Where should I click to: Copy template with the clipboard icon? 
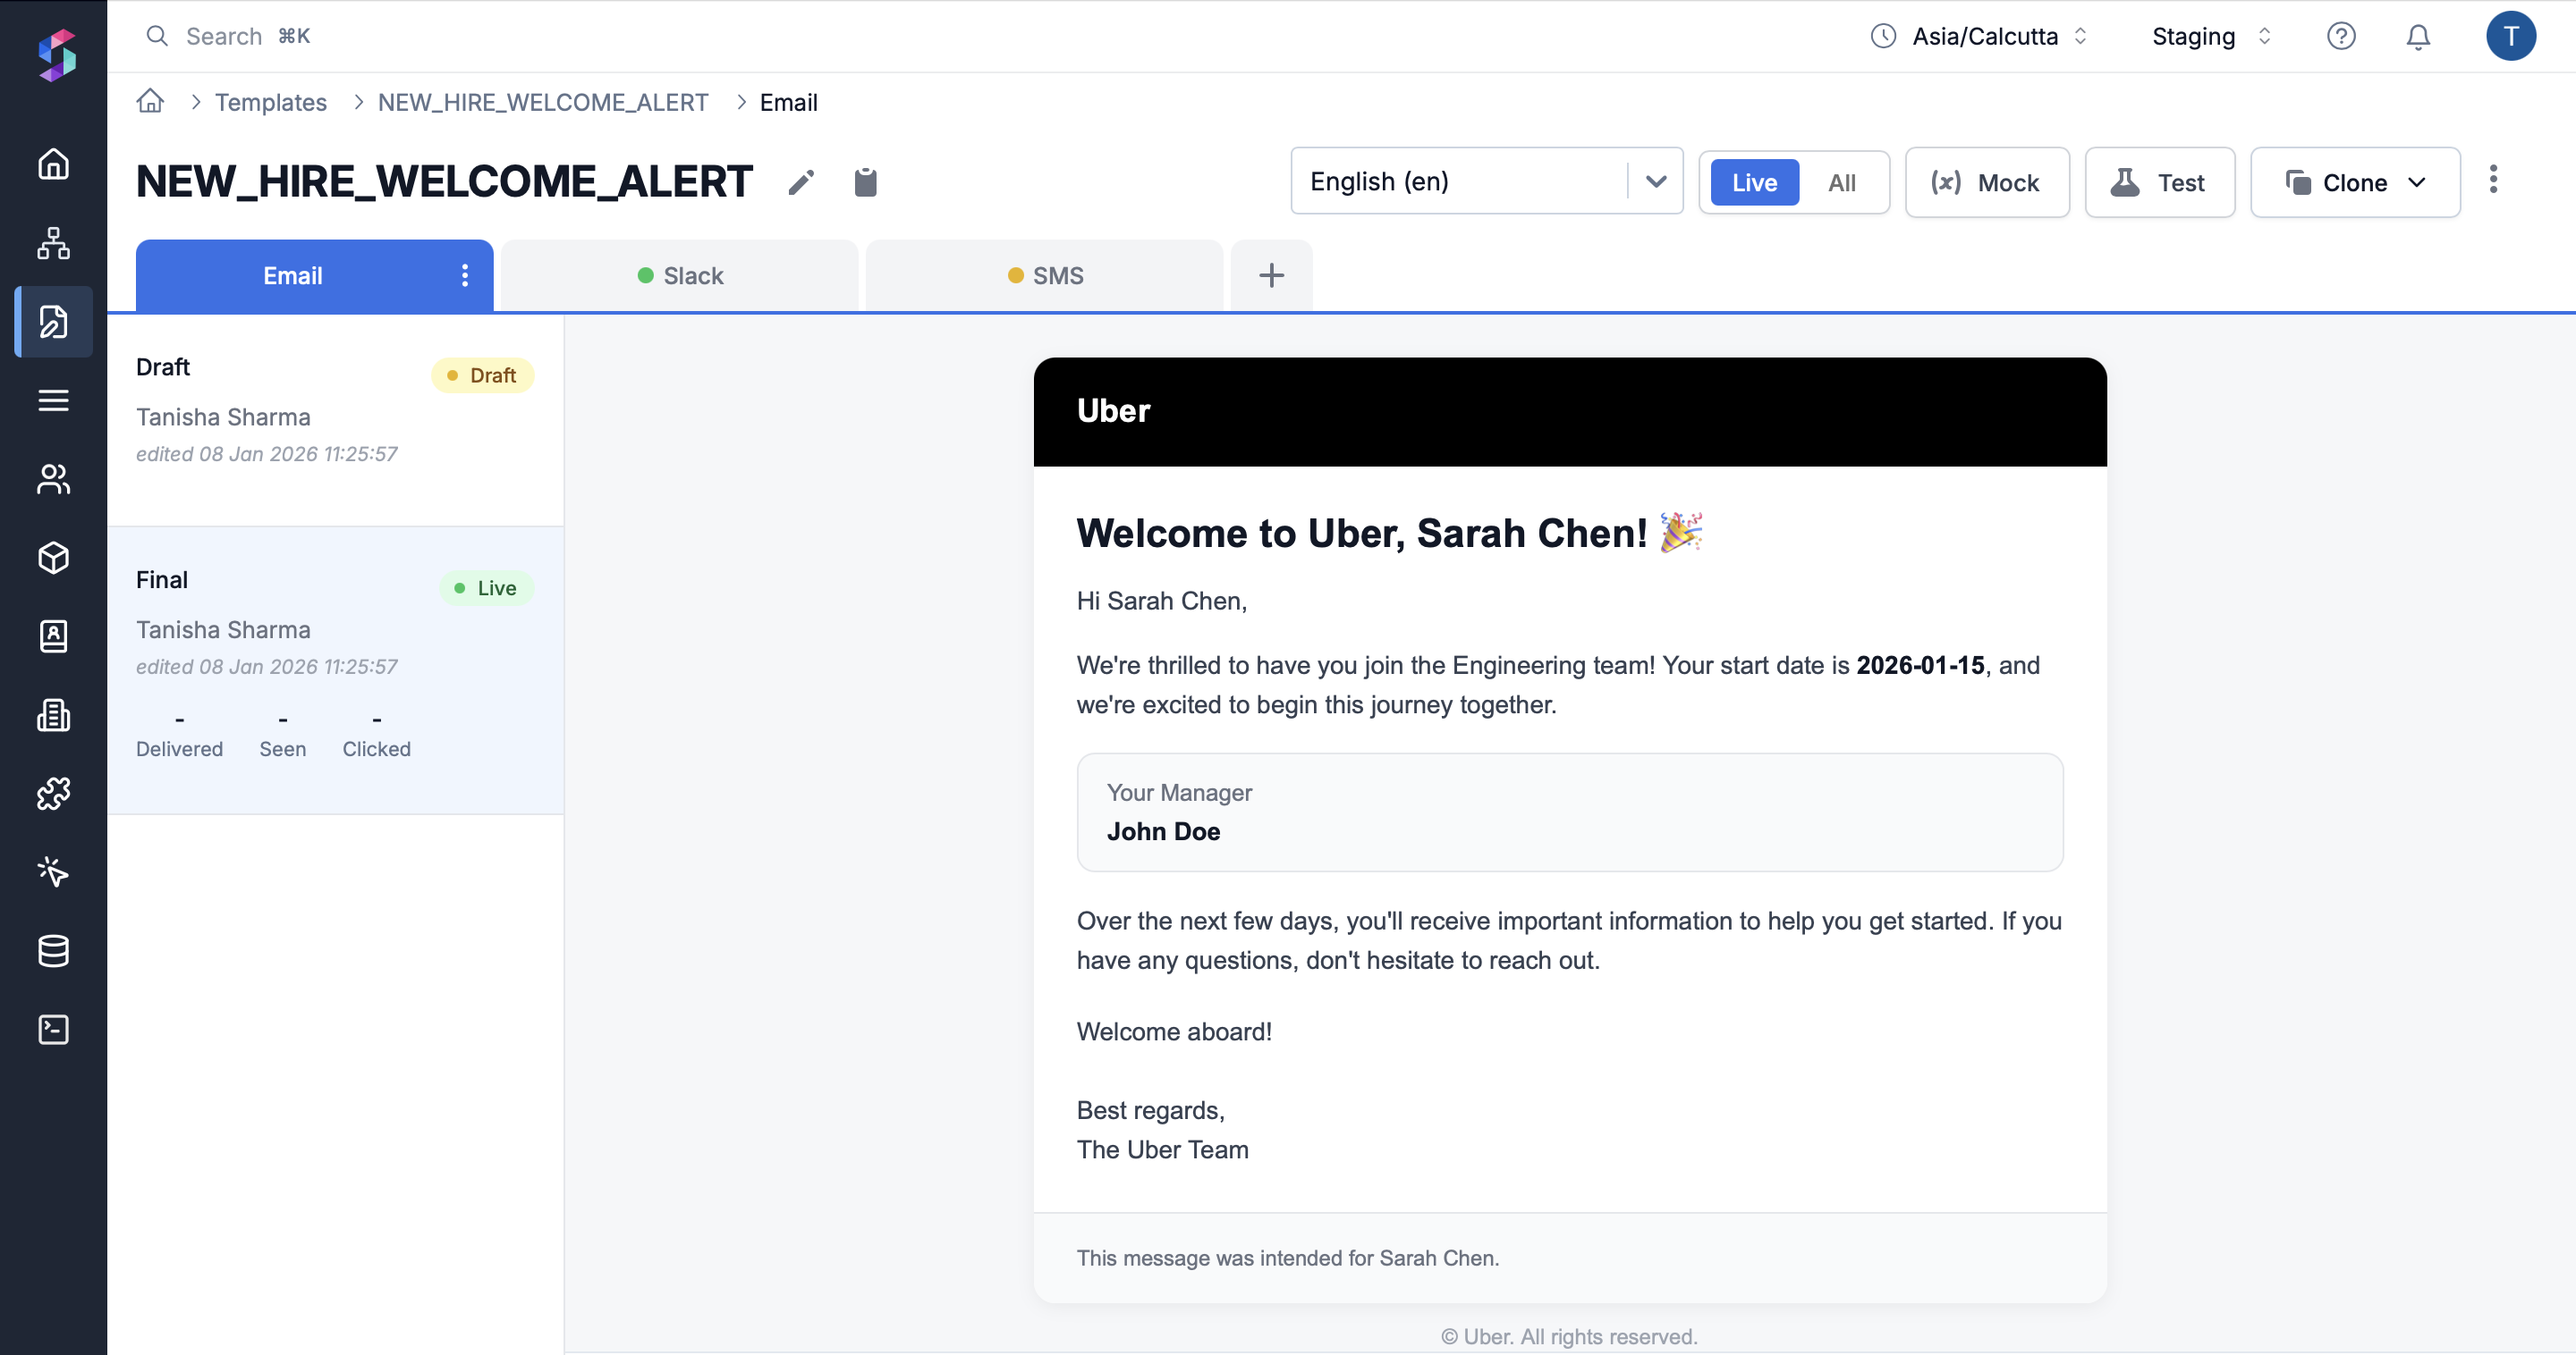coord(866,181)
